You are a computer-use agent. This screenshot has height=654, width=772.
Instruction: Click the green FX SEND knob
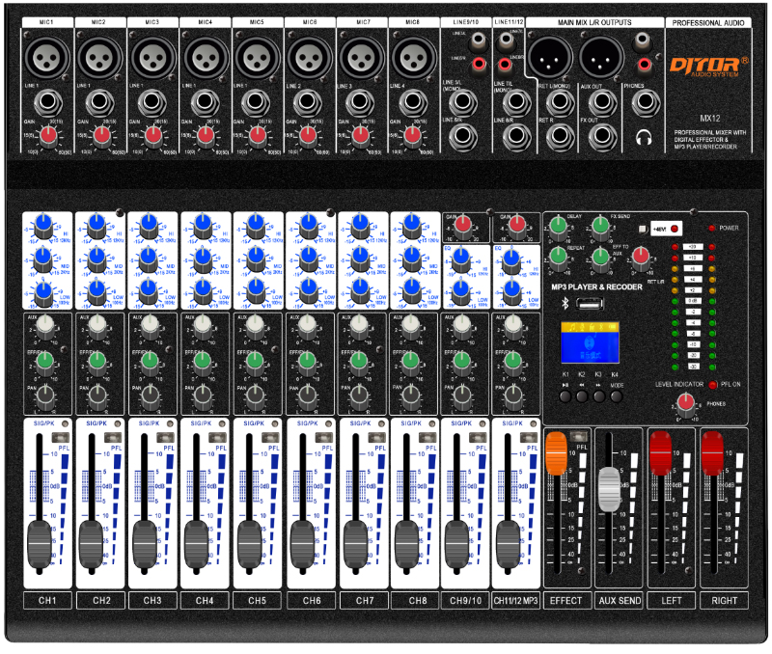click(x=600, y=228)
